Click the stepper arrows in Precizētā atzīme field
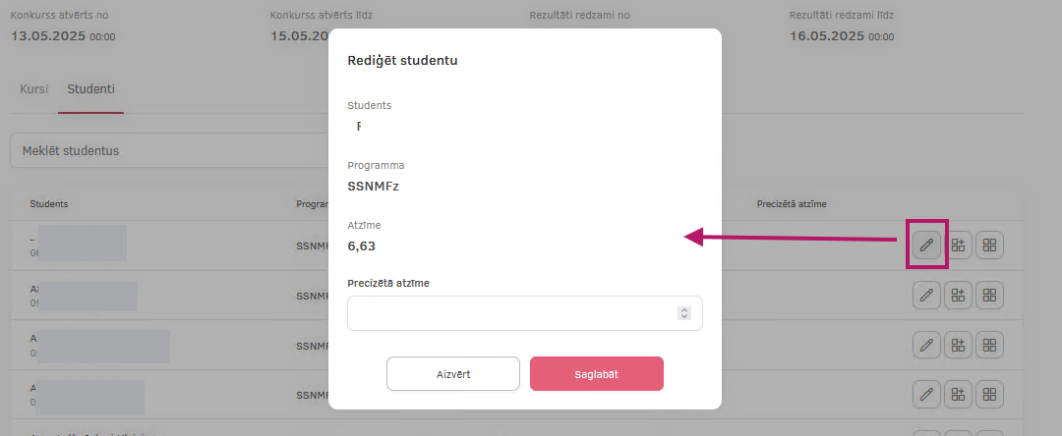Image resolution: width=1062 pixels, height=436 pixels. [684, 313]
